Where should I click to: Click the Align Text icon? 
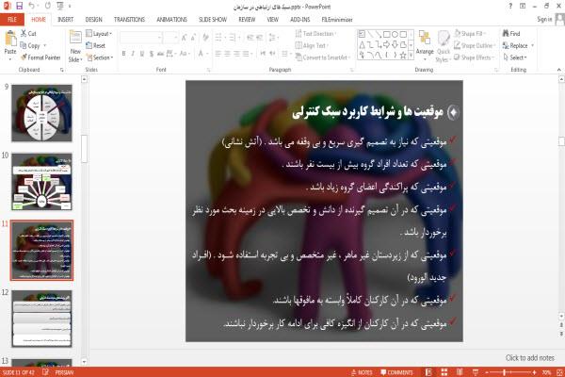(299, 45)
